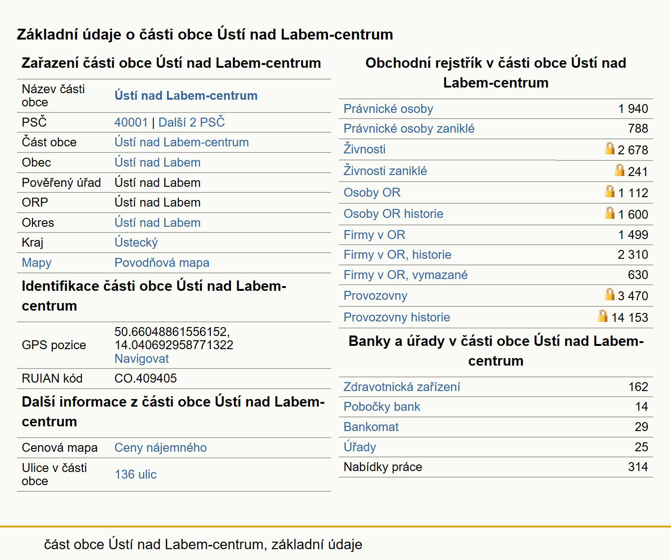Open Firmy v OR, historie link
The height and width of the screenshot is (560, 671).
pyautogui.click(x=397, y=255)
